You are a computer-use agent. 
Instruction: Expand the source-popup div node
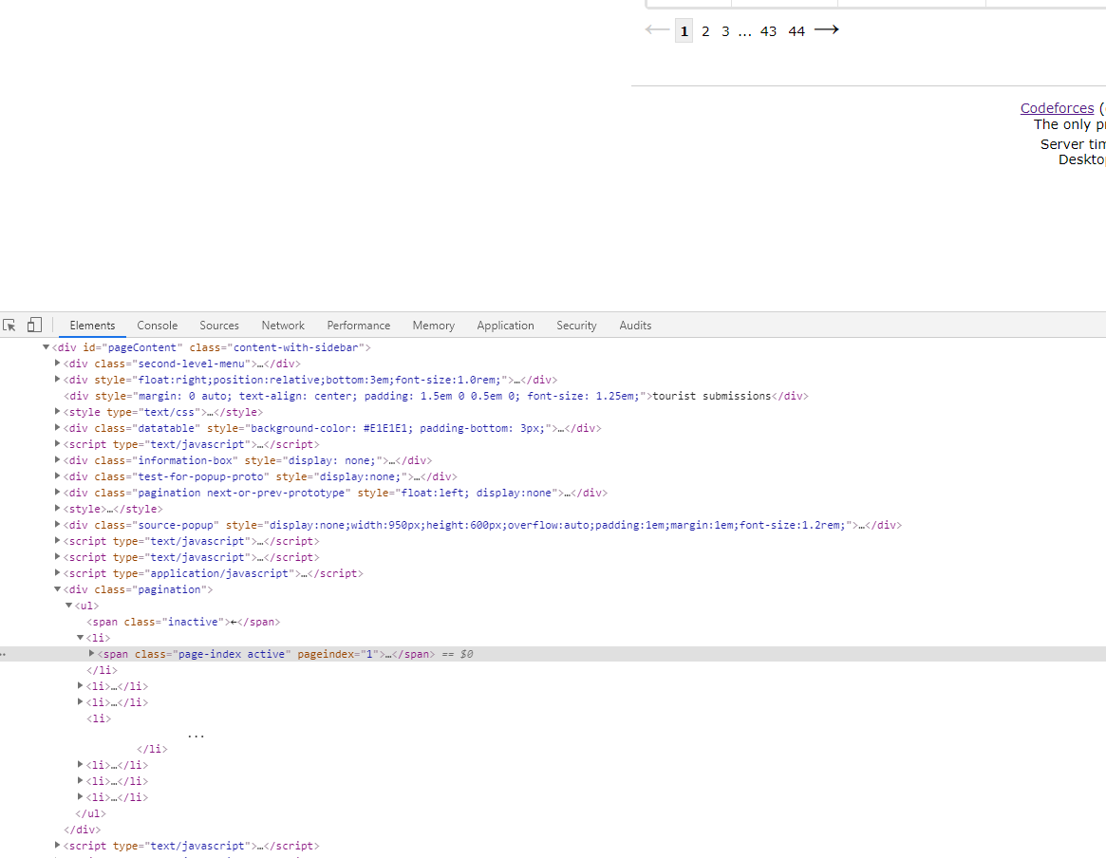pyautogui.click(x=57, y=525)
